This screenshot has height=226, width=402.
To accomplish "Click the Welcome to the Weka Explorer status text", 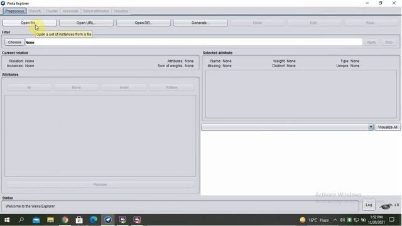I will click(30, 207).
